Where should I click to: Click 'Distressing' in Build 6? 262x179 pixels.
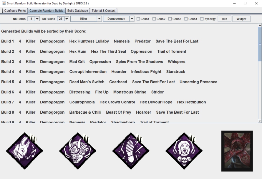(80, 92)
